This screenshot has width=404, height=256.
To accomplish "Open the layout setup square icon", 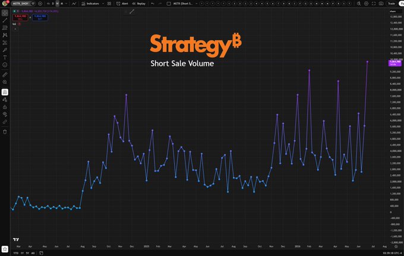I will coord(169,4).
